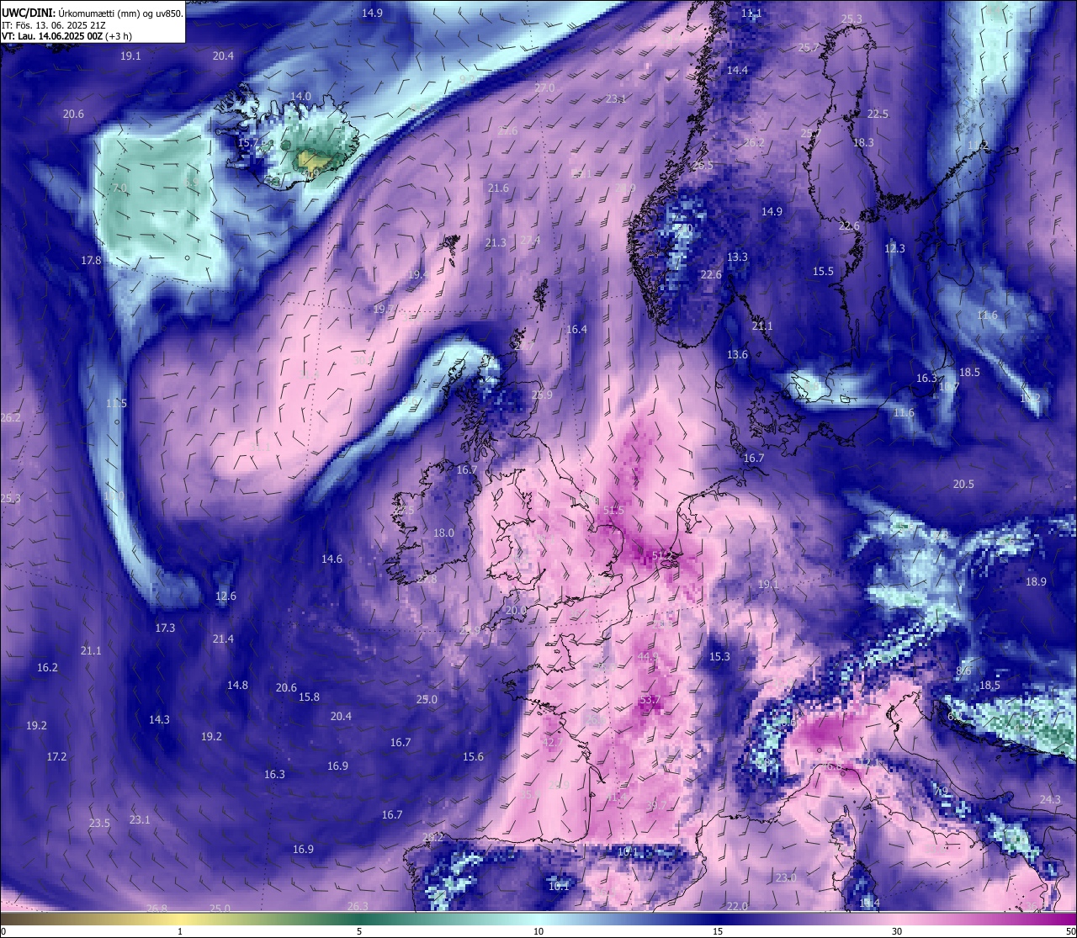
Task: Click the 44.9 map value
Action: click(x=648, y=657)
